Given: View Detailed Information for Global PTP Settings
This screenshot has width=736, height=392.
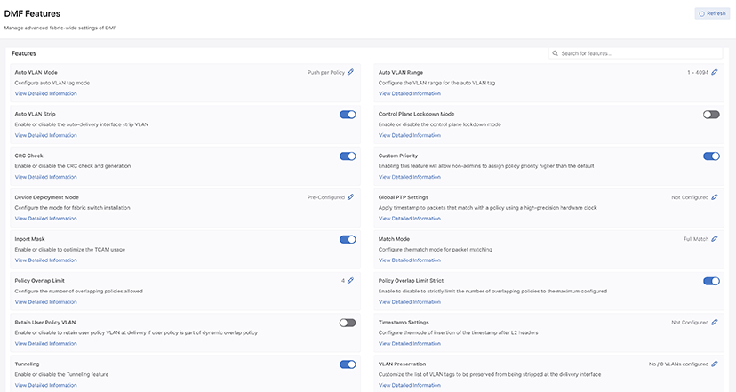Looking at the screenshot, I should tap(409, 219).
